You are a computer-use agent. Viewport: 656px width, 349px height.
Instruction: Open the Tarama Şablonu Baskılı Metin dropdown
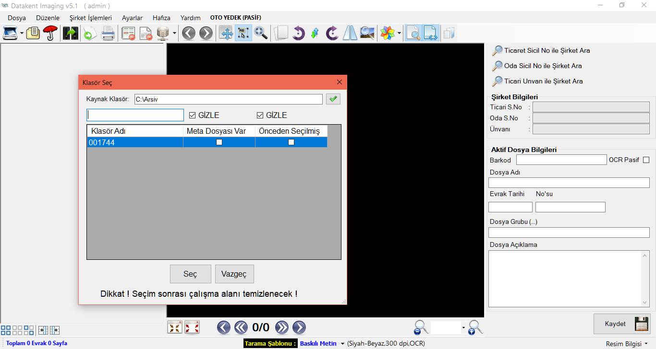click(x=342, y=344)
